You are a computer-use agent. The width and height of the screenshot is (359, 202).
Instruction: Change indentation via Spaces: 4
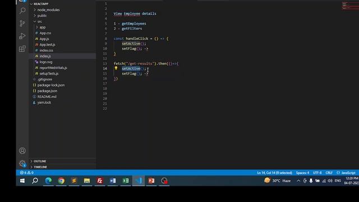coord(302,173)
